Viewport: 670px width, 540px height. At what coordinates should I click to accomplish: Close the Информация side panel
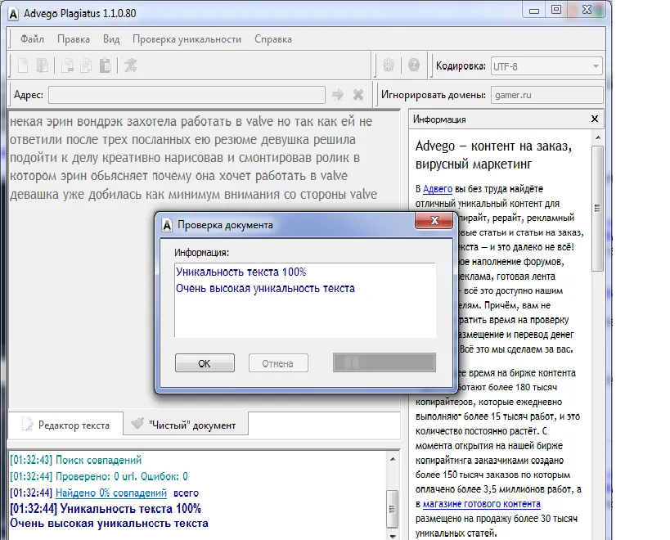coord(595,119)
